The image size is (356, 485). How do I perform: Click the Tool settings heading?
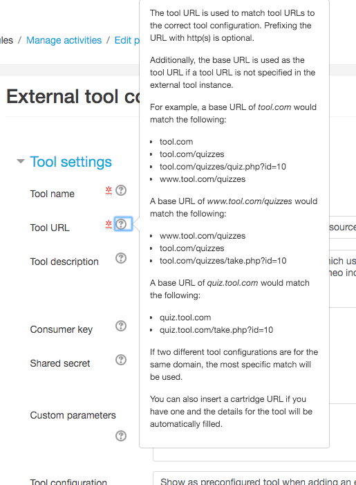point(71,162)
